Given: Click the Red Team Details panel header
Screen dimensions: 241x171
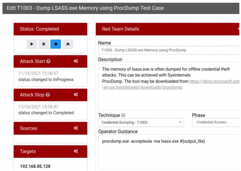Looking at the screenshot, I should click(x=167, y=29).
